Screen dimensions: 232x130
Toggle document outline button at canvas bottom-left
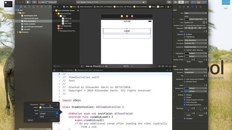pos(82,66)
